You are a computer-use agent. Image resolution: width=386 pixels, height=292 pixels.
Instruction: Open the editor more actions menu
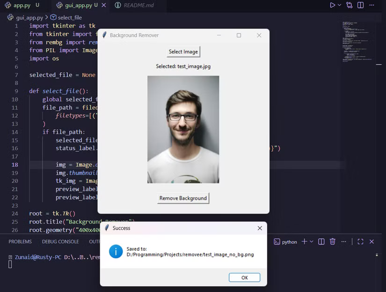click(x=372, y=5)
